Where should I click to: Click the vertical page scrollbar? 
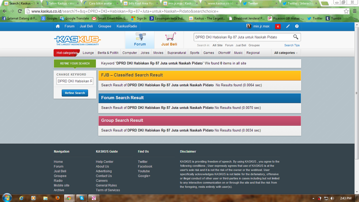[x=357, y=93]
